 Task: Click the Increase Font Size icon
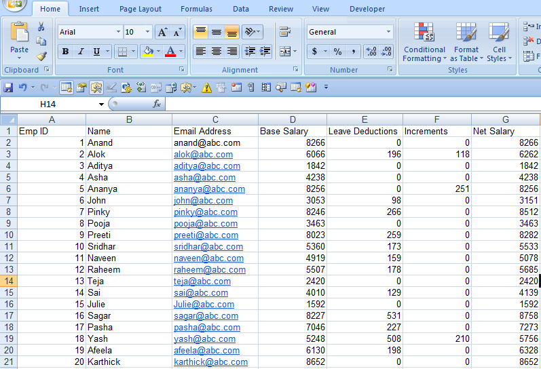click(162, 32)
